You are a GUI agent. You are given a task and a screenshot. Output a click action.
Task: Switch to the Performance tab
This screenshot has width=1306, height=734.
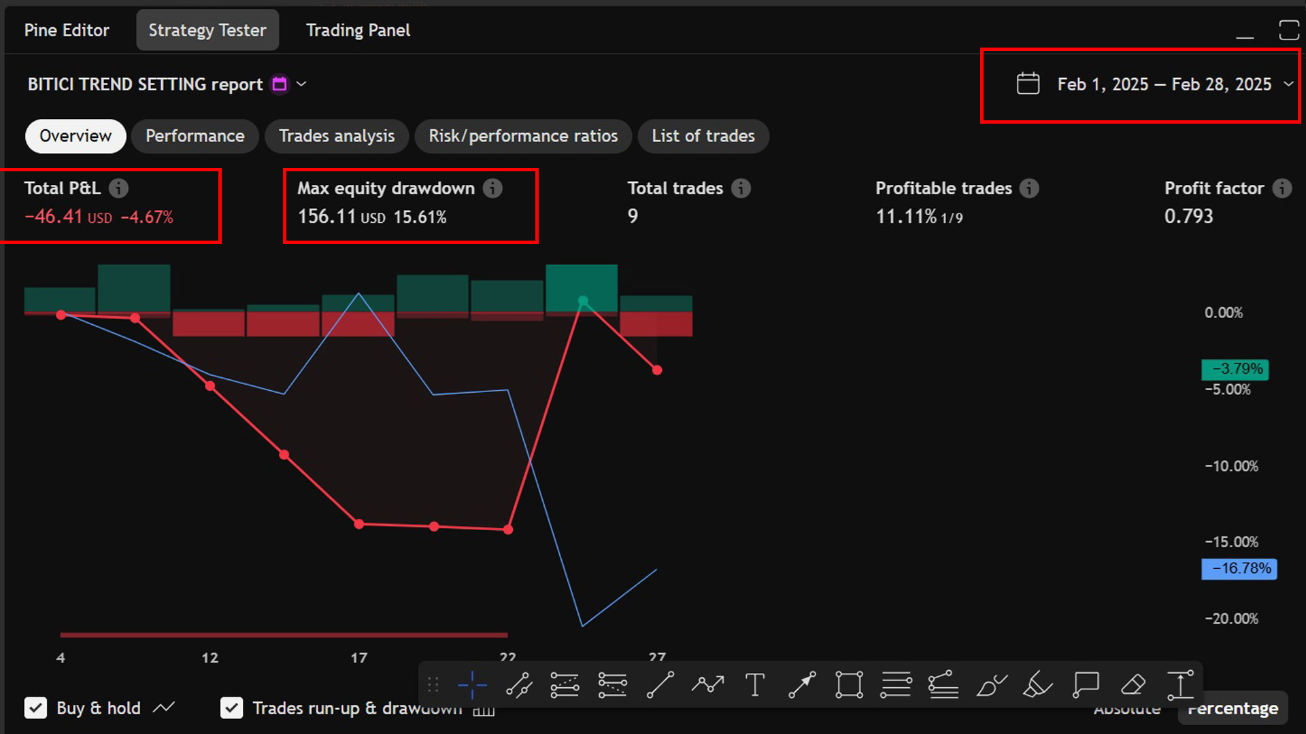click(195, 136)
